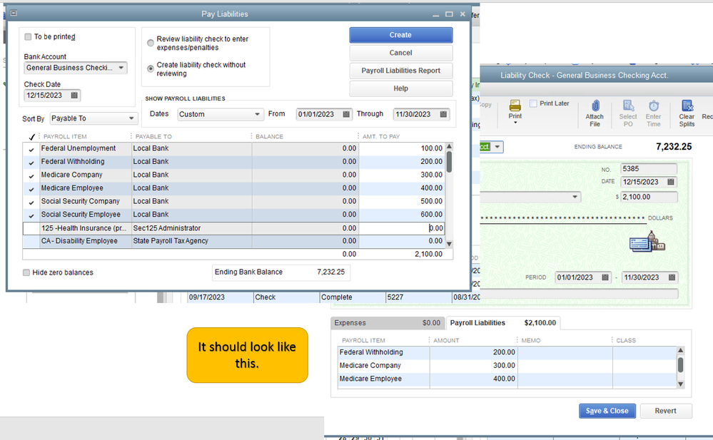Open the Bank Account dropdown
This screenshot has width=713, height=440.
(121, 68)
